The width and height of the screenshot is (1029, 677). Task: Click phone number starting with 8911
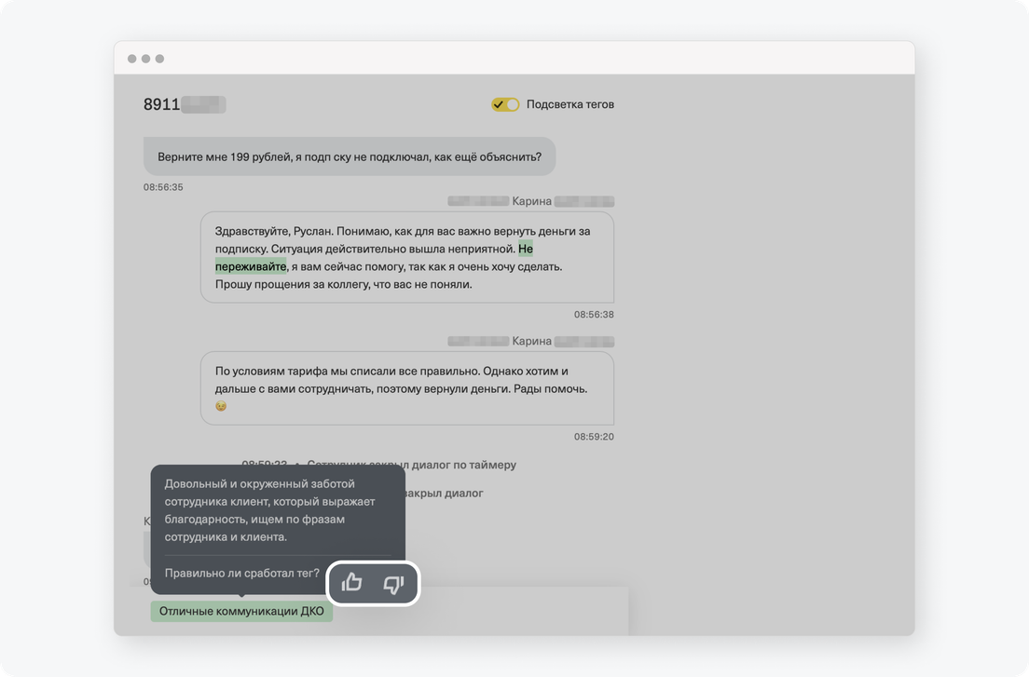point(185,104)
